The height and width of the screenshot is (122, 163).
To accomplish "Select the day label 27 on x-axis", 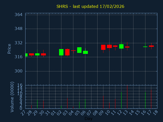I will pos(23,113).
